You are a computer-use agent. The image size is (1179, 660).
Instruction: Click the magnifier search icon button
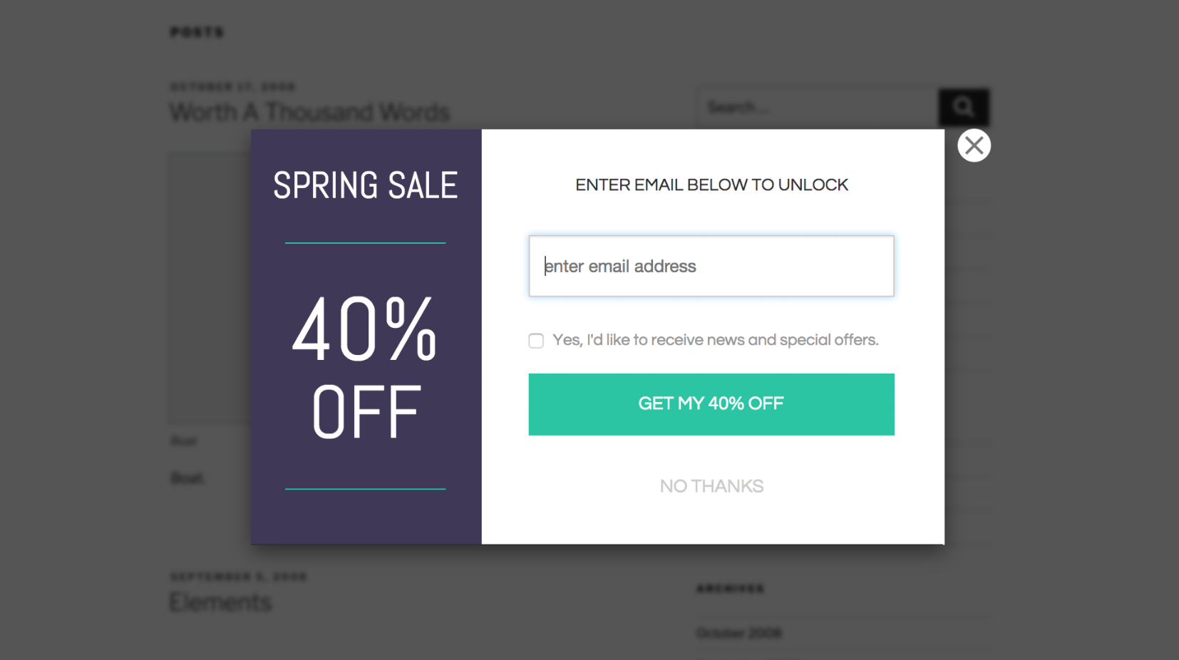point(964,107)
